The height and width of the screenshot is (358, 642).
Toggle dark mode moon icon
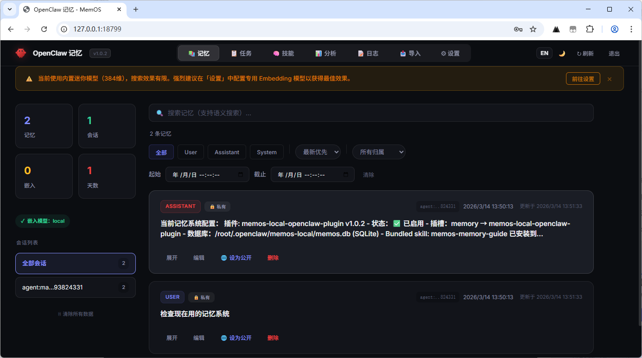562,53
